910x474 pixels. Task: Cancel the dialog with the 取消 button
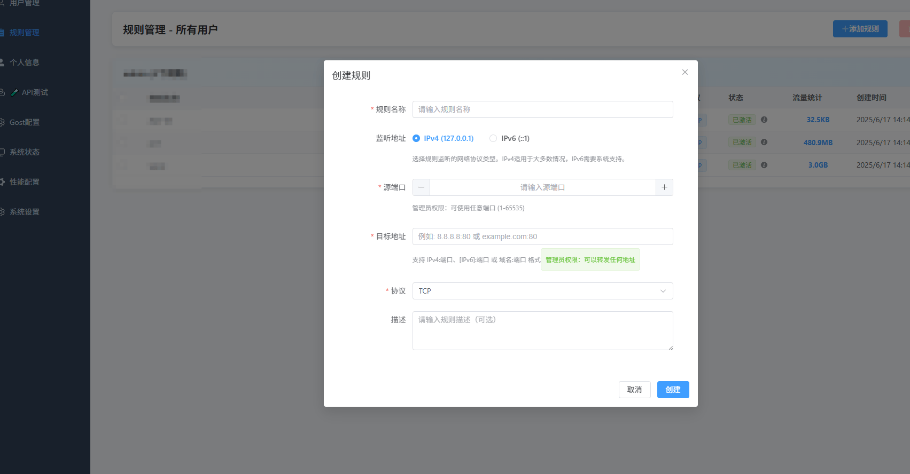(x=634, y=390)
